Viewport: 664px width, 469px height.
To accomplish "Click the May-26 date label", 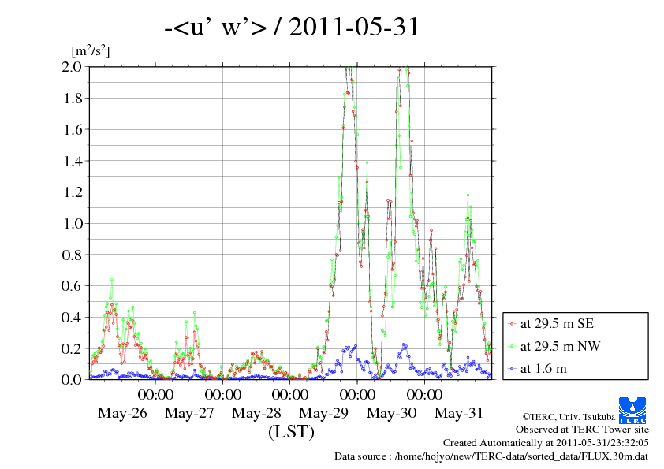I will [122, 413].
